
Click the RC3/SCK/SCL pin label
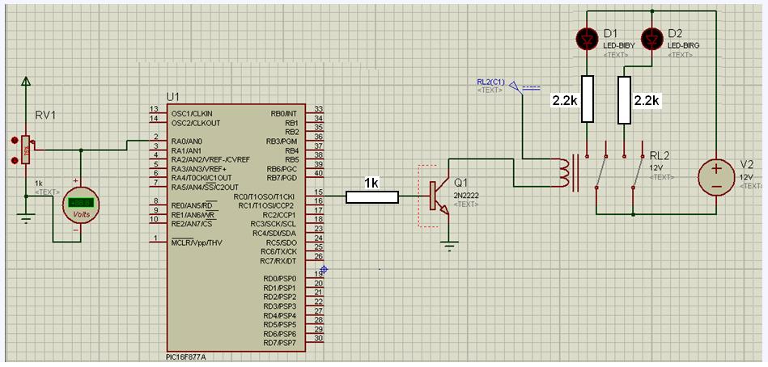pos(275,224)
